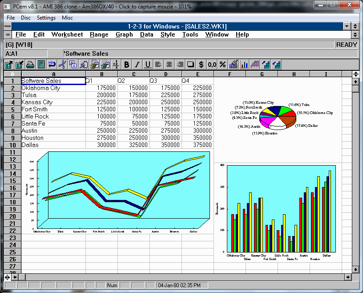Toggle bold formatting
363x293 pixels.
(x=126, y=65)
